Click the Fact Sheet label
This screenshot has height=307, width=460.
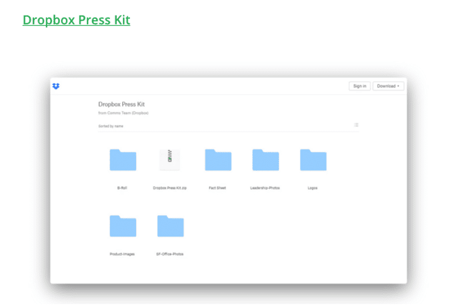(x=217, y=188)
